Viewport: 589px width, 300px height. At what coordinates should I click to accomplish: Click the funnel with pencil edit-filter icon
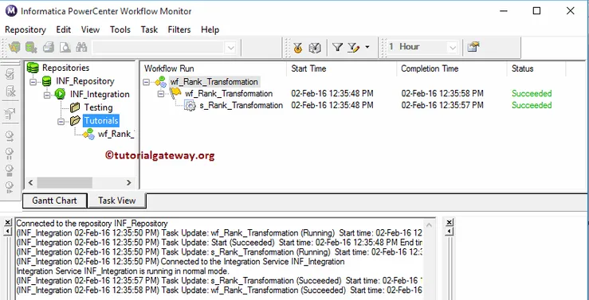353,47
